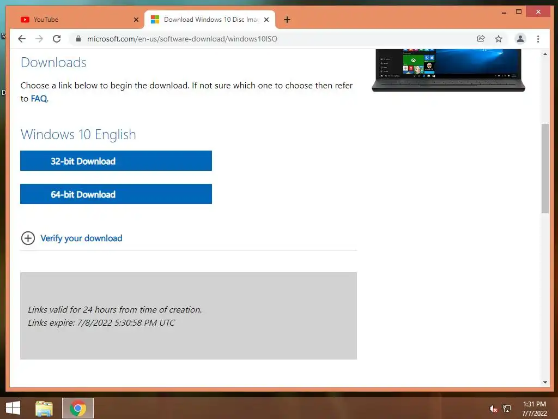Click the laptop product image
The width and height of the screenshot is (558, 419).
[x=448, y=70]
